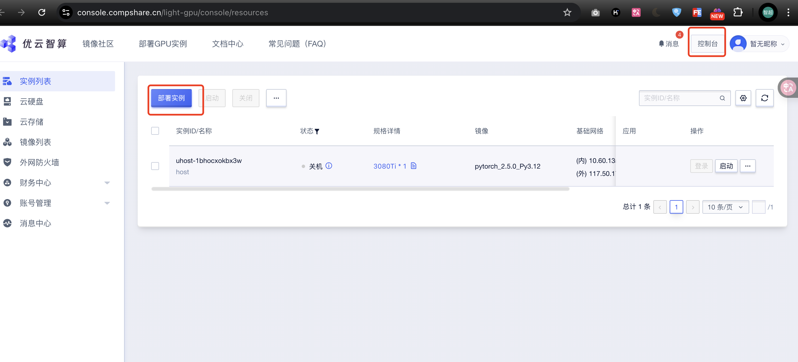Click the blue 部署实例 button
Viewport: 798px width, 362px height.
click(x=171, y=98)
